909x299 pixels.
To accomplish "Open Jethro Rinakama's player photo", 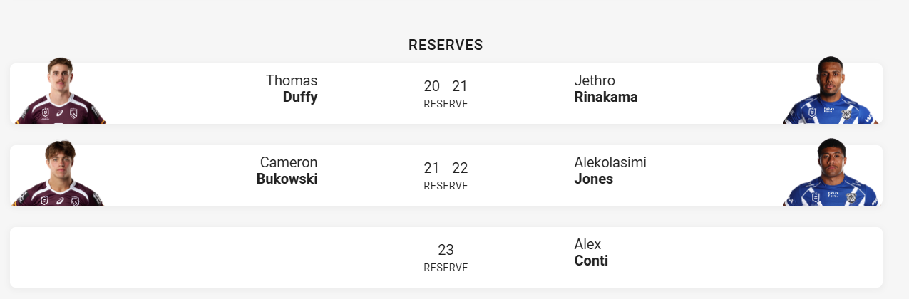I will [828, 90].
